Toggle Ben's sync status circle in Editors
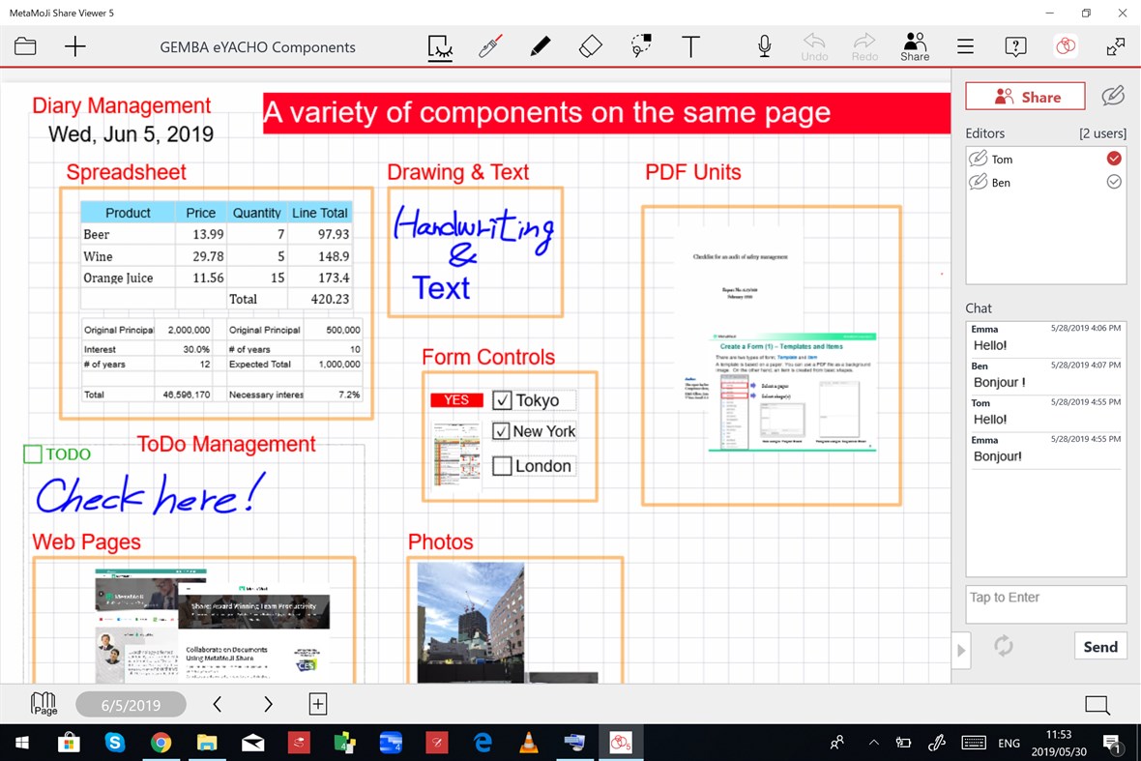This screenshot has height=761, width=1141. [x=1115, y=182]
